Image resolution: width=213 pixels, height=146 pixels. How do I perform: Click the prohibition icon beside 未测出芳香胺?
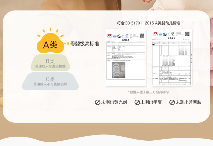pyautogui.click(x=172, y=102)
